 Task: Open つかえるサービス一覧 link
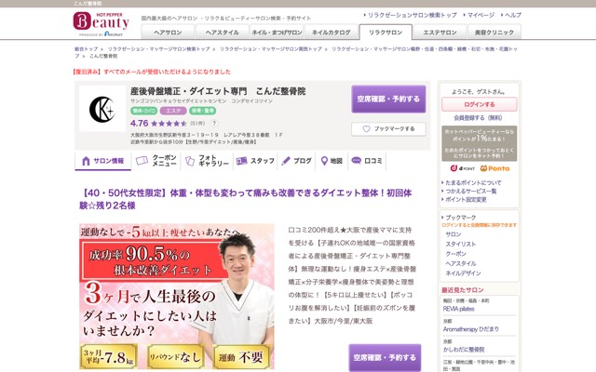pyautogui.click(x=471, y=191)
